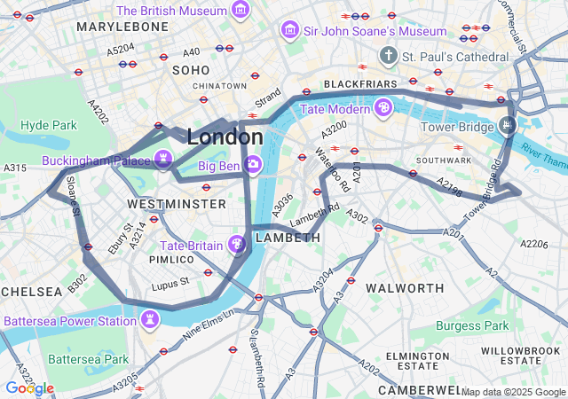Click Battersea Power Station marker icon

(150, 320)
